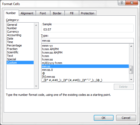Choose the h:mm:ss AM/PM format
140x125 pixels.
coord(85,53)
